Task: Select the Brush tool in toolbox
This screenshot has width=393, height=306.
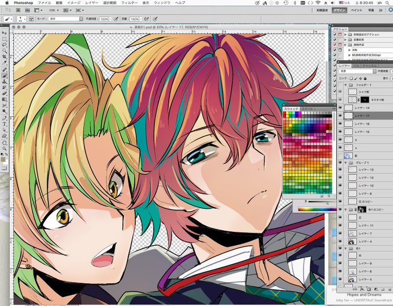Action: (4, 76)
